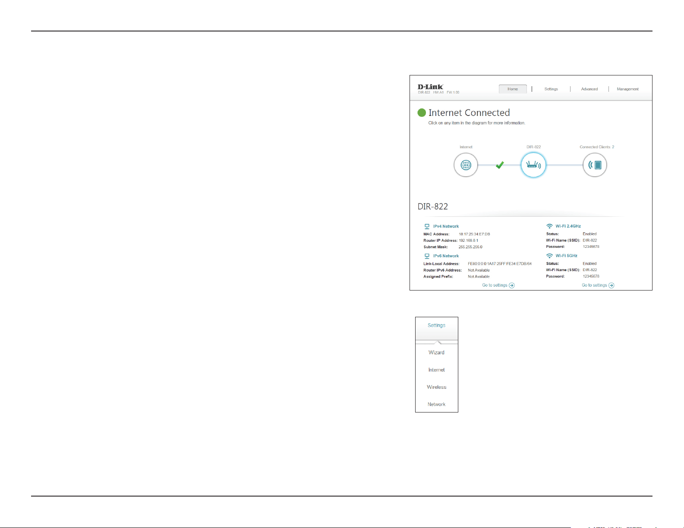This screenshot has height=528, width=684.
Task: Click the Wi-Fi 2.4GHz signal icon
Action: coord(549,226)
